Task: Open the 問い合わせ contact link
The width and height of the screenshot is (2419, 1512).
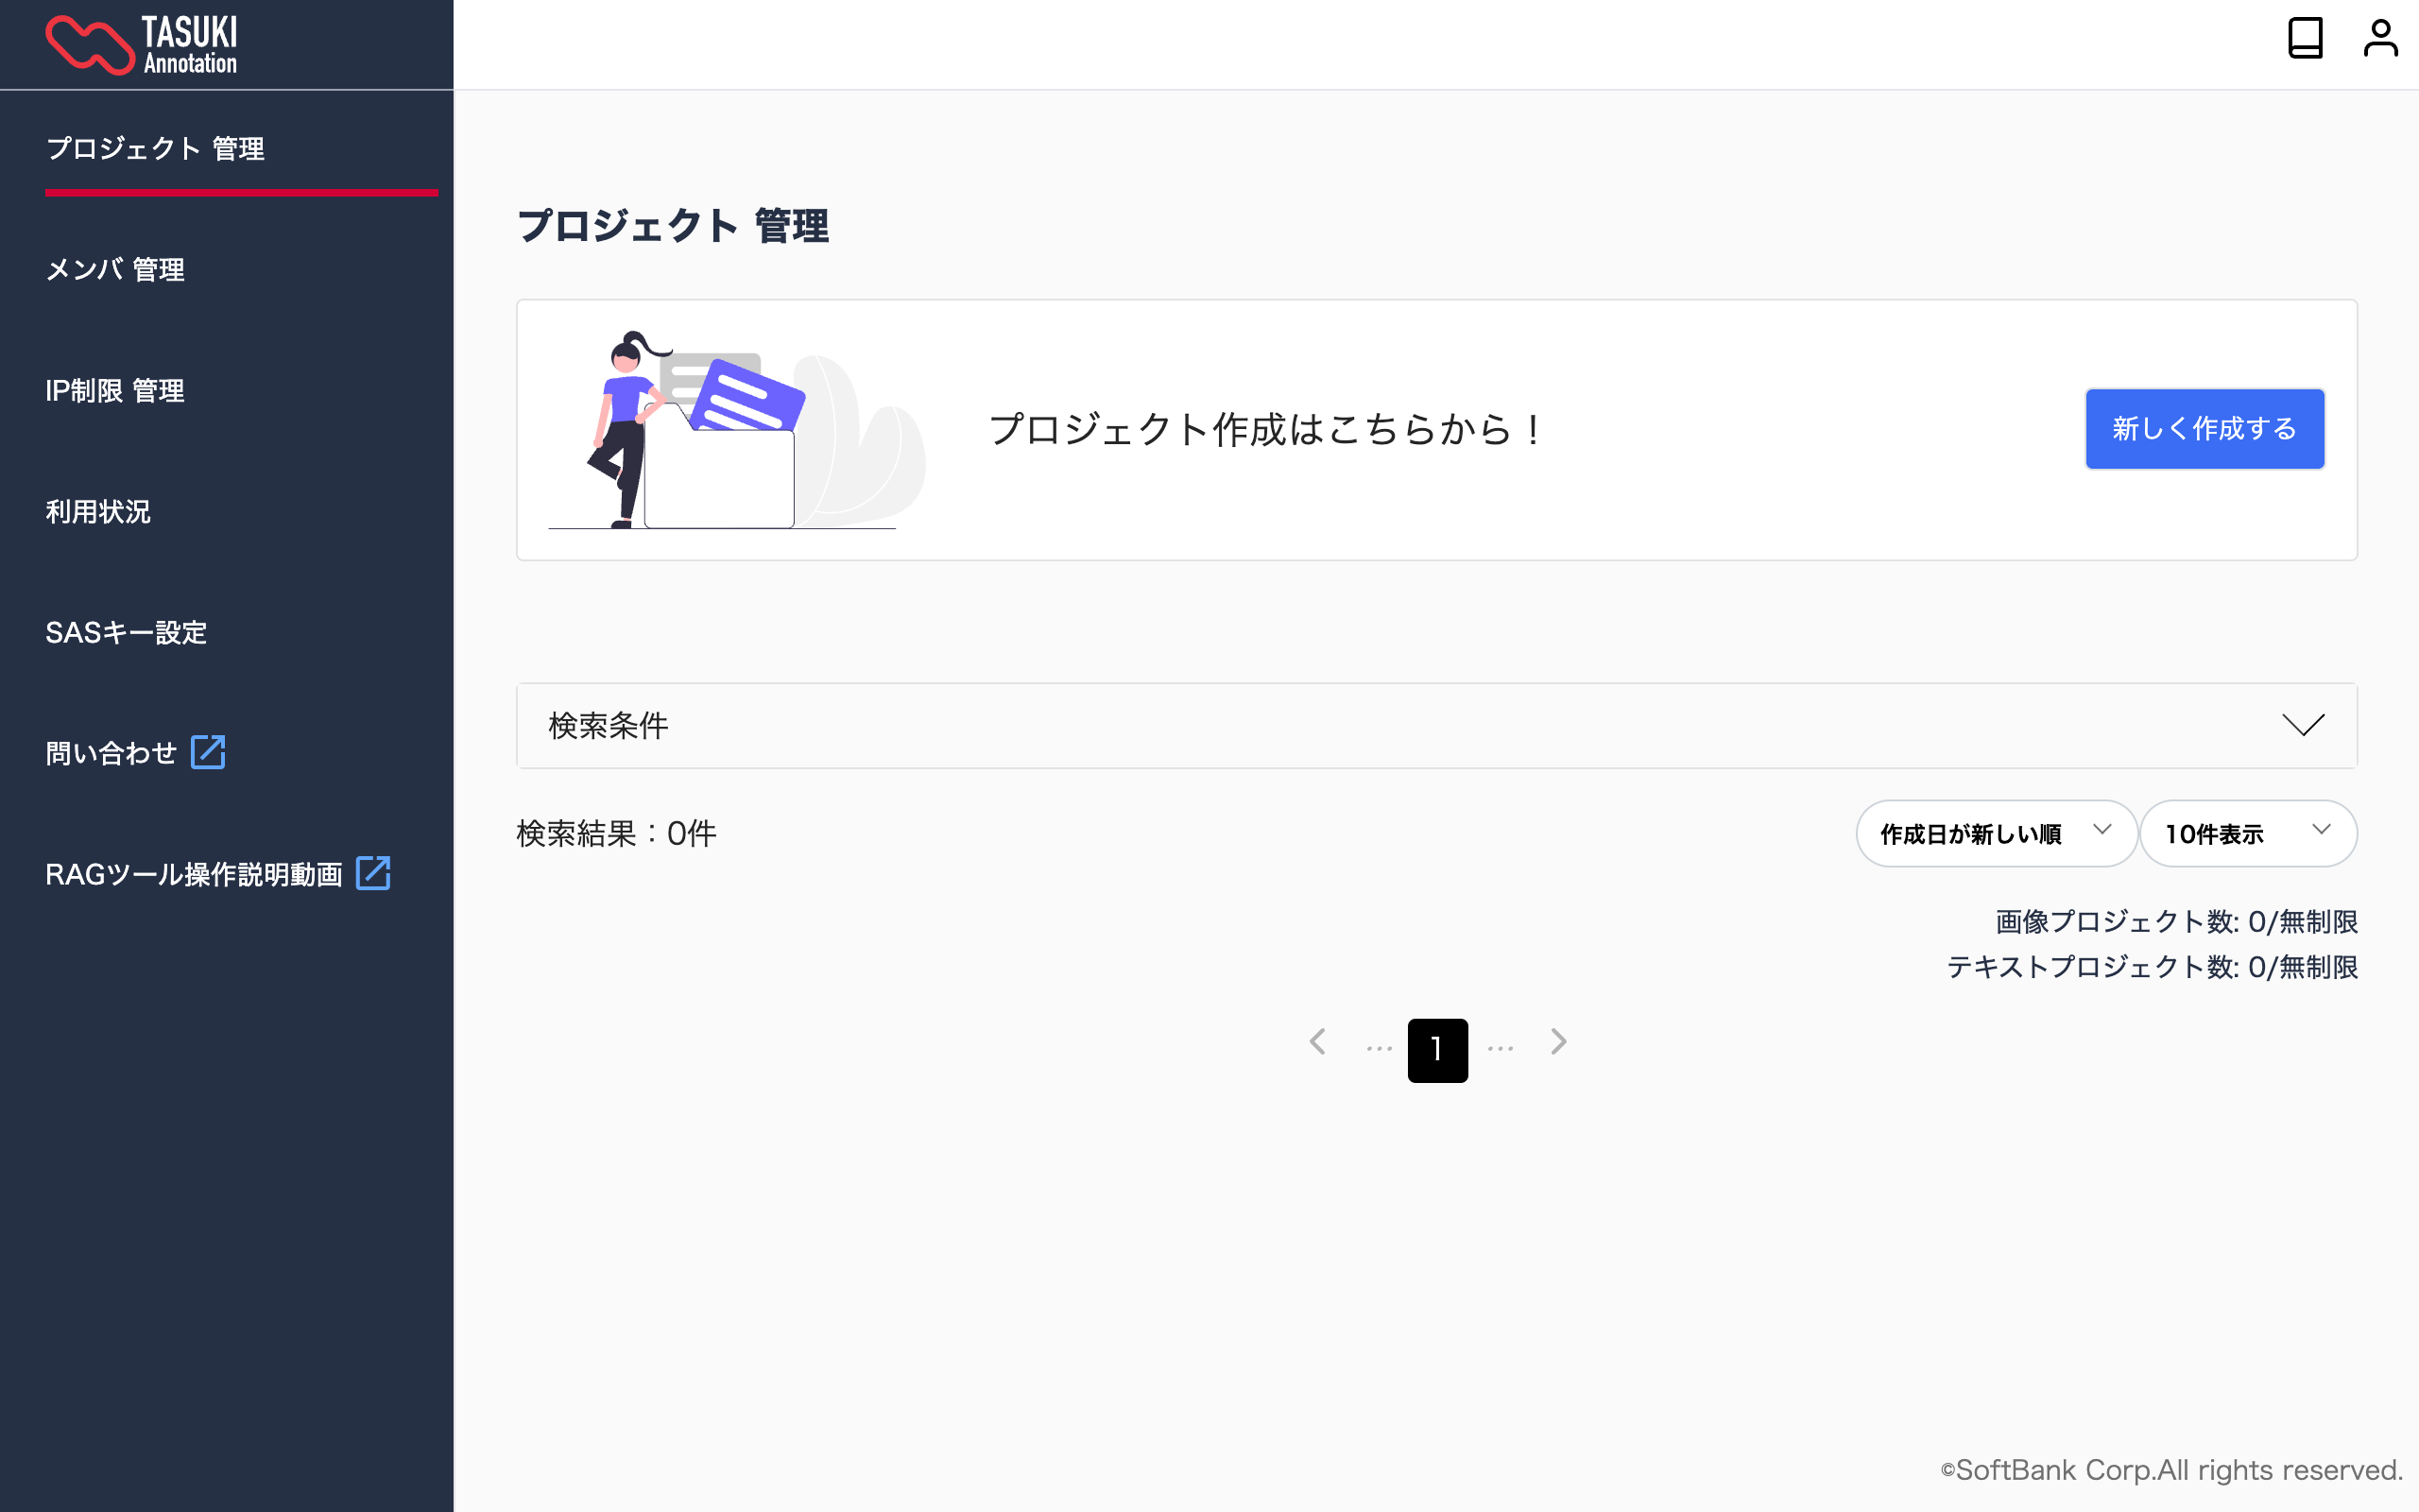Action: [110, 752]
